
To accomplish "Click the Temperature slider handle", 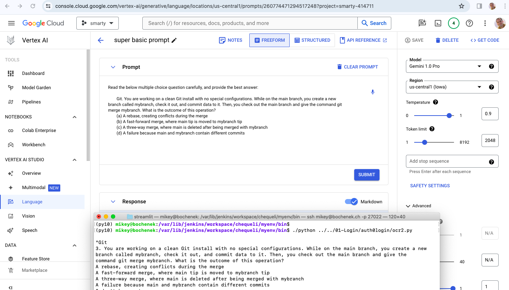I will coord(449,116).
